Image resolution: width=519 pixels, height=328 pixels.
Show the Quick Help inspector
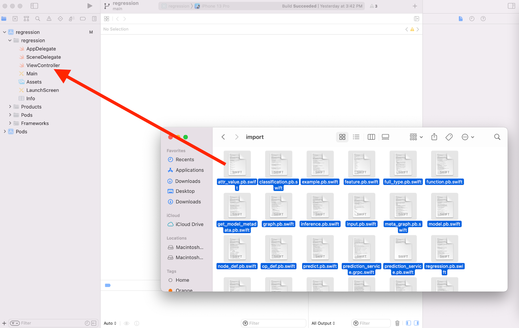click(x=483, y=19)
